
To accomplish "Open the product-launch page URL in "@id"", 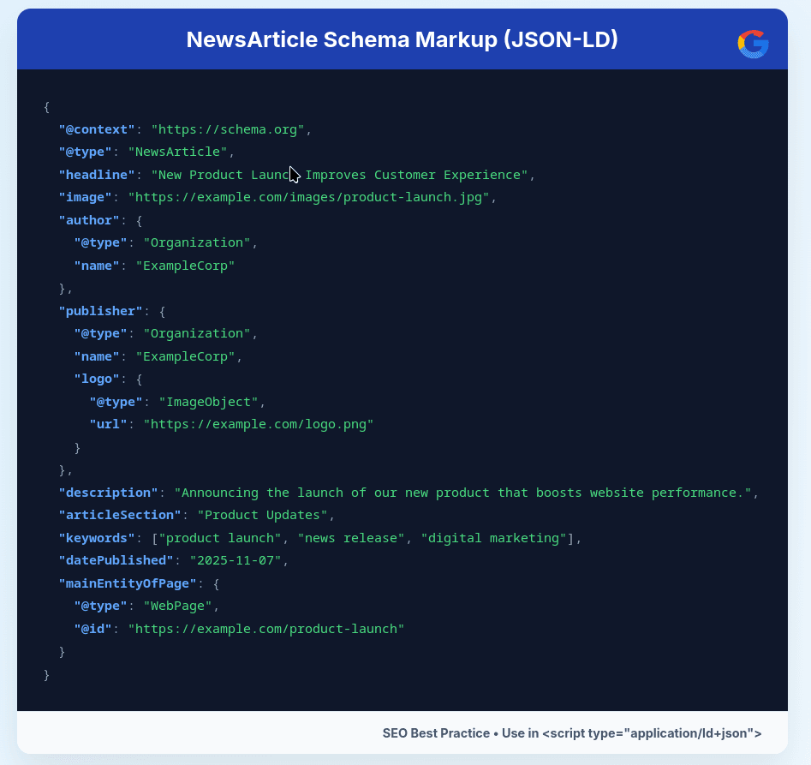I will click(x=266, y=629).
